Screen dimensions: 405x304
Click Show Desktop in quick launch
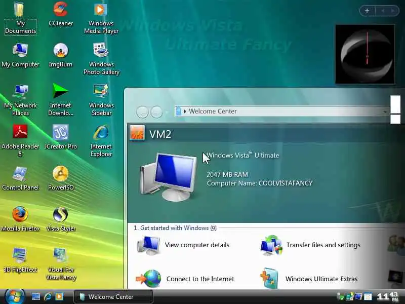pyautogui.click(x=35, y=296)
